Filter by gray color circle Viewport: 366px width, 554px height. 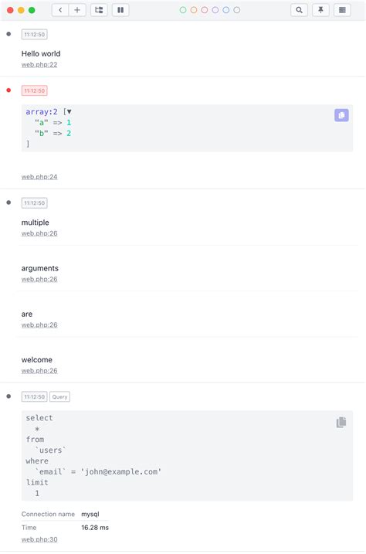237,10
